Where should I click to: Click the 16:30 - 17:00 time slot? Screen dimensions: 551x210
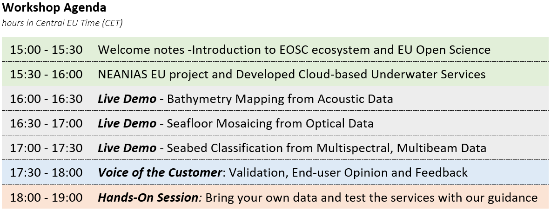coord(46,123)
